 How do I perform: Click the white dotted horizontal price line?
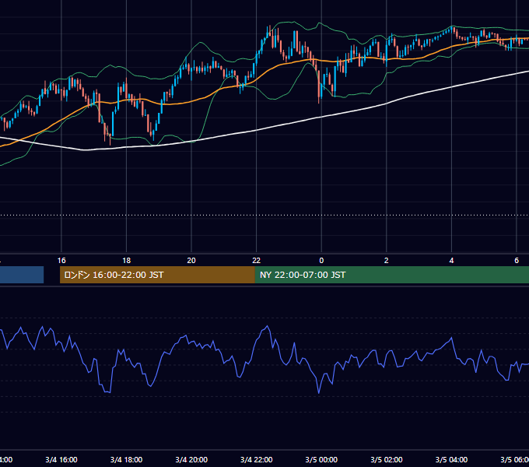pyautogui.click(x=264, y=215)
